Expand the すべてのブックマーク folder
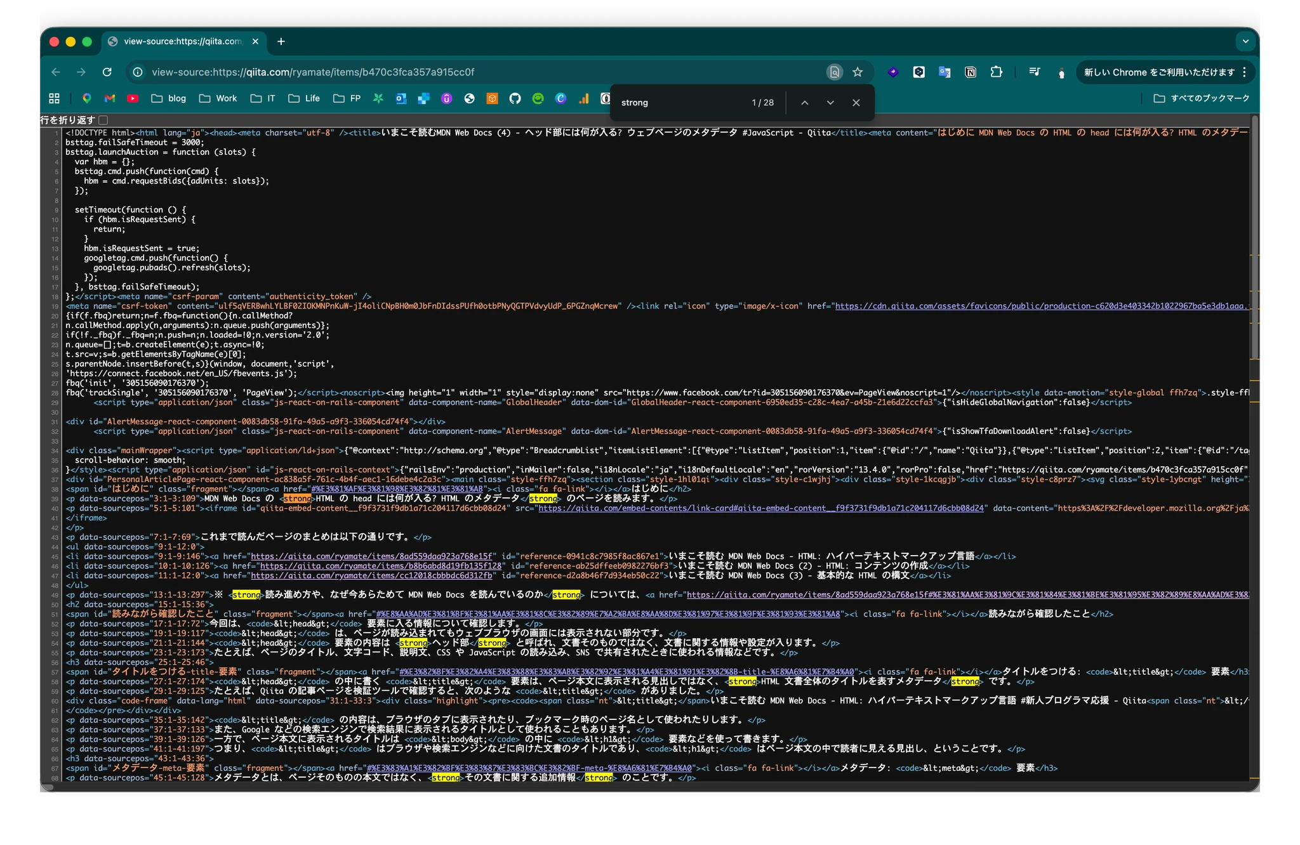The image size is (1300, 845). click(x=1201, y=98)
